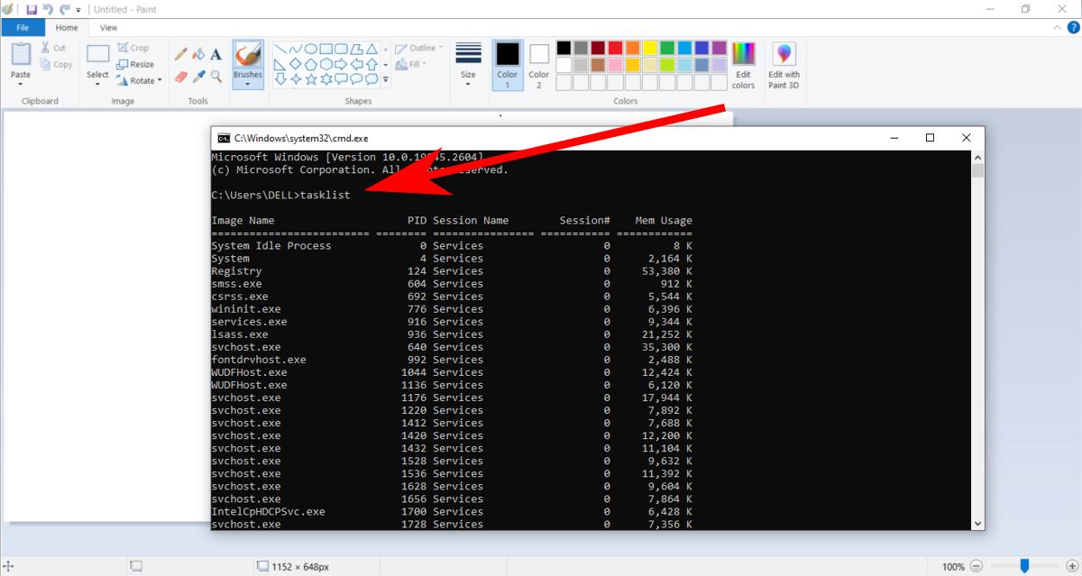
Task: Open the Size dropdown
Action: [468, 68]
